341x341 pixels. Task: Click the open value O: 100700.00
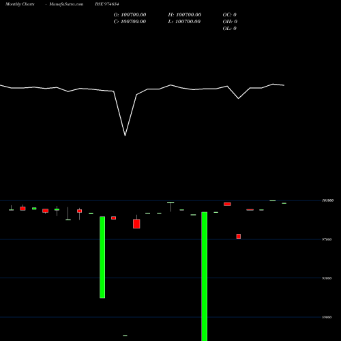(130, 14)
